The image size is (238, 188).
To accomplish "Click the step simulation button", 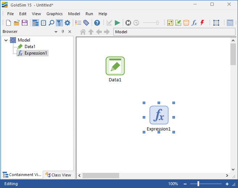I will 128,23.
